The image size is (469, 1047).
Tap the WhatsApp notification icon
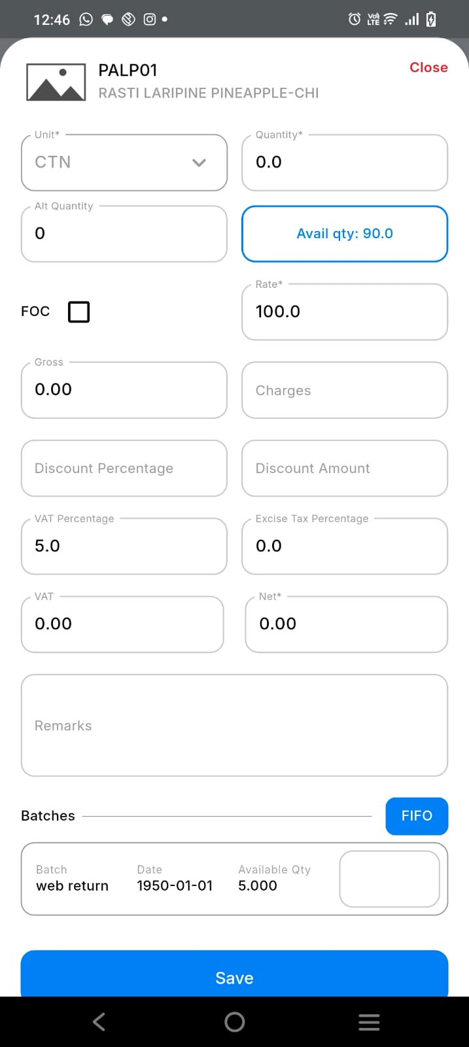tap(86, 20)
